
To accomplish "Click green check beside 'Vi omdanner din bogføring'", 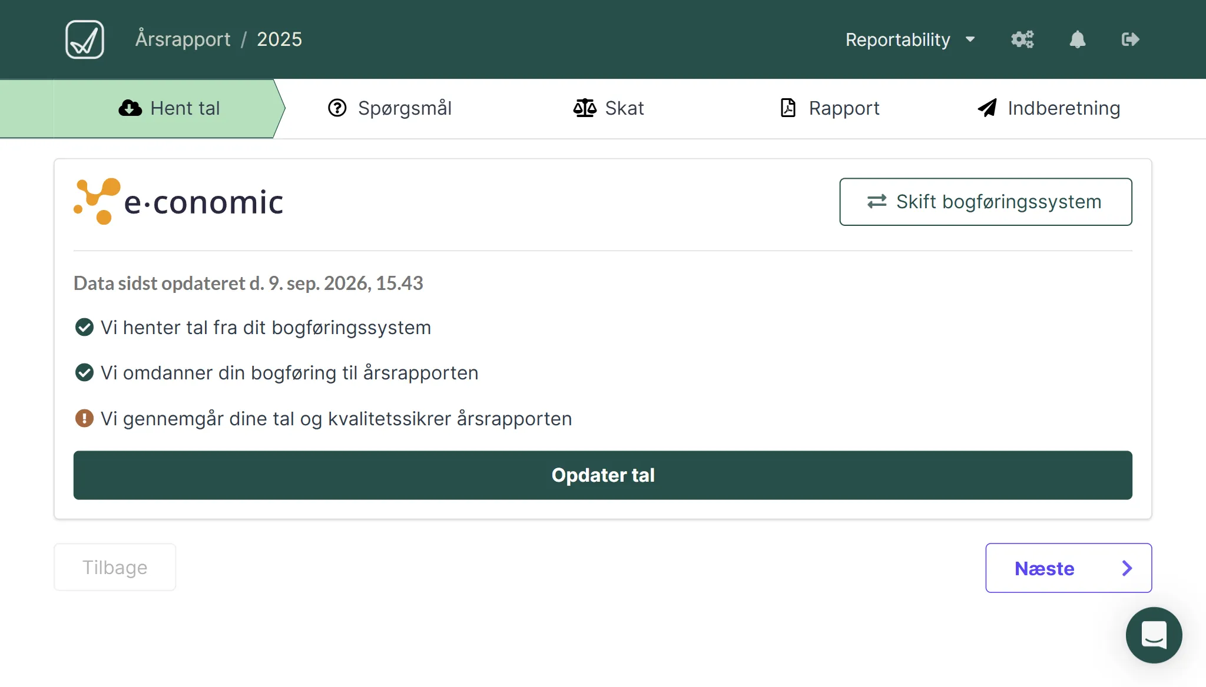I will [x=84, y=372].
